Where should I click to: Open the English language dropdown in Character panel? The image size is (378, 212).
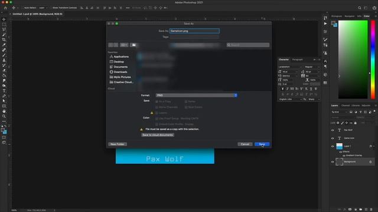click(x=290, y=100)
